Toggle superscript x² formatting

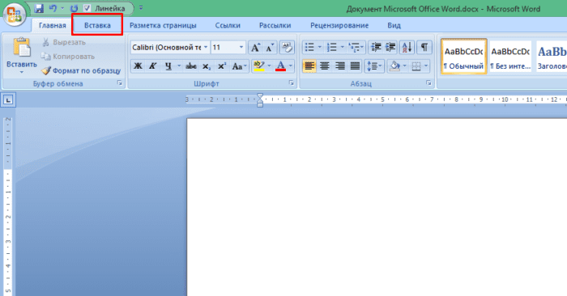tap(222, 66)
